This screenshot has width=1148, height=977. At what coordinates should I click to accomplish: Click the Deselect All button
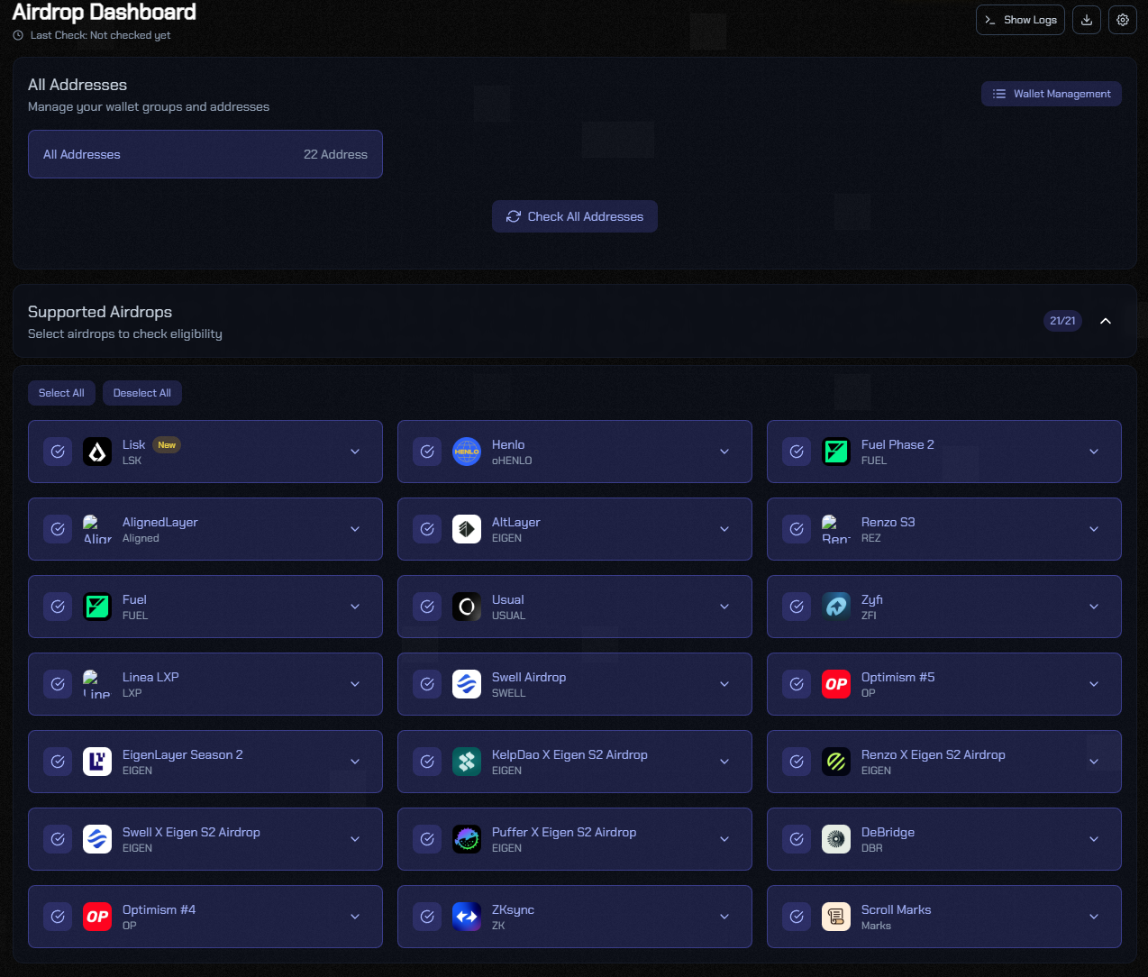pos(142,393)
